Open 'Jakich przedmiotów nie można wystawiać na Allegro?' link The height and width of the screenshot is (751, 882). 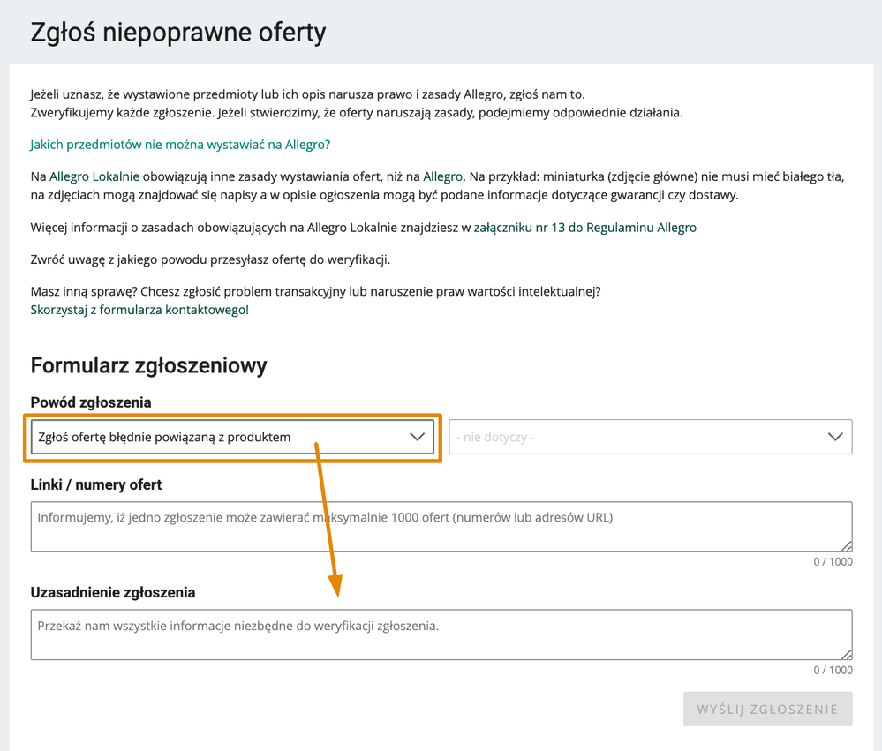(x=180, y=145)
